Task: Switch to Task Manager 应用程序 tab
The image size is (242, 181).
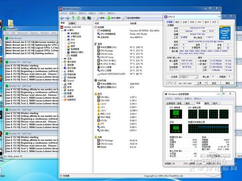Action: coord(171,103)
